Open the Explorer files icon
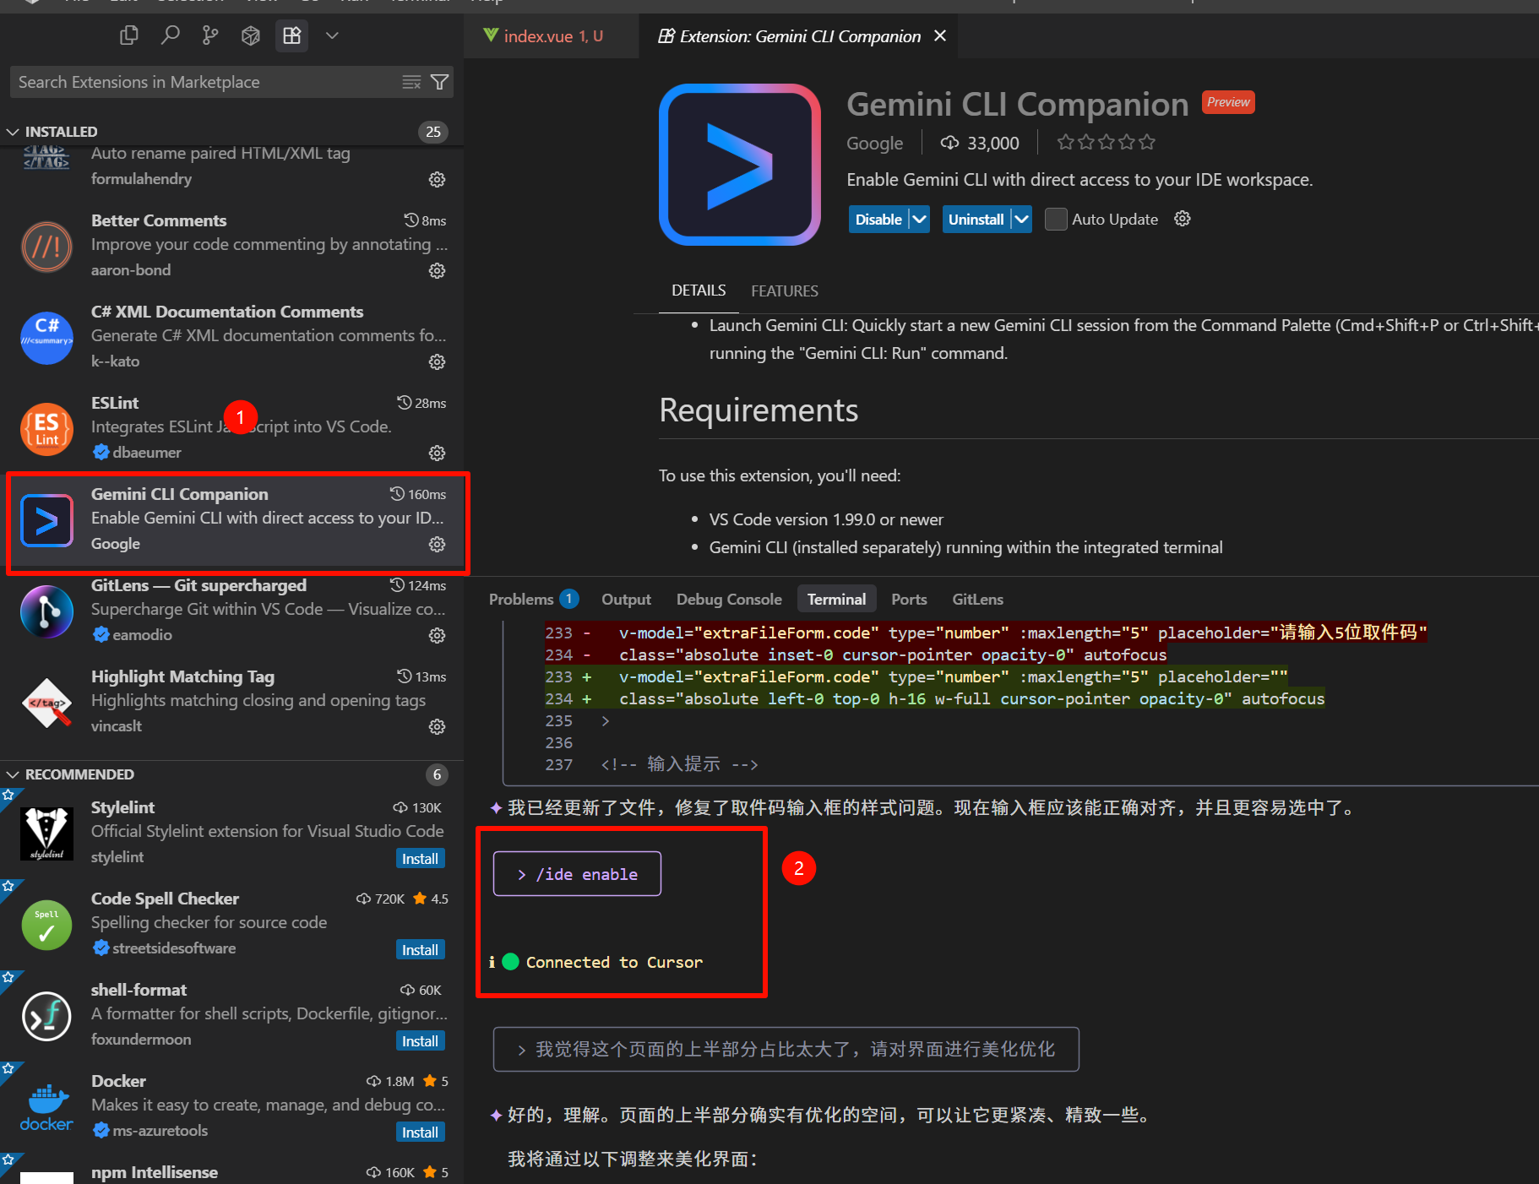Screen dimensions: 1539x1184 pyautogui.click(x=128, y=35)
